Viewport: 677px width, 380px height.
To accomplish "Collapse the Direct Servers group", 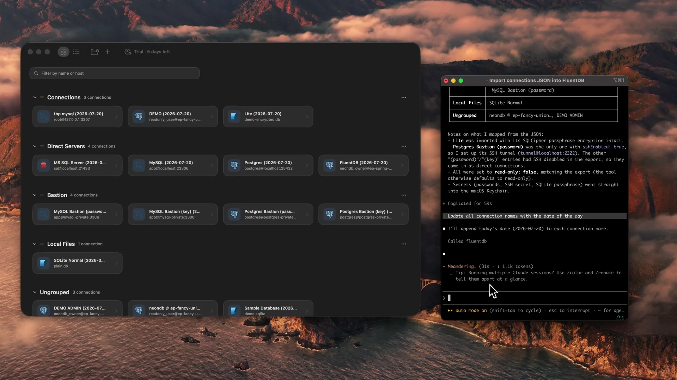I will click(x=35, y=146).
